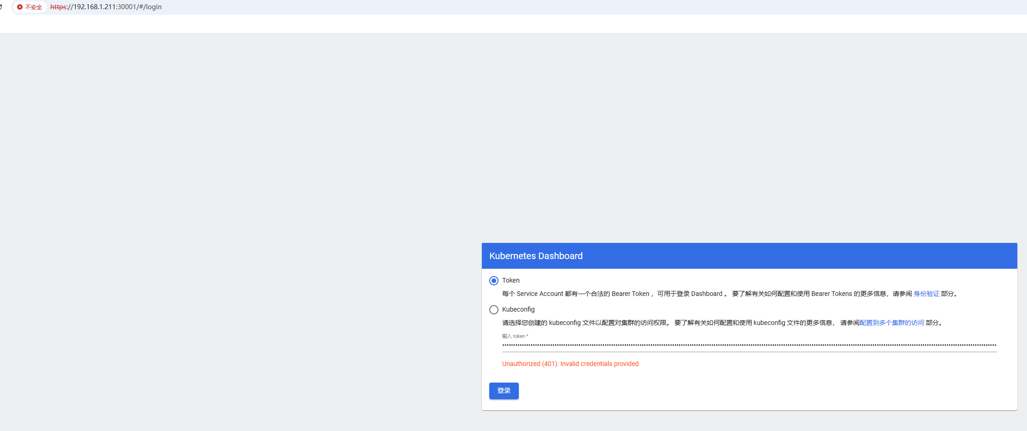
Task: Open the 配置到多个集群的访问 link
Action: pos(891,323)
